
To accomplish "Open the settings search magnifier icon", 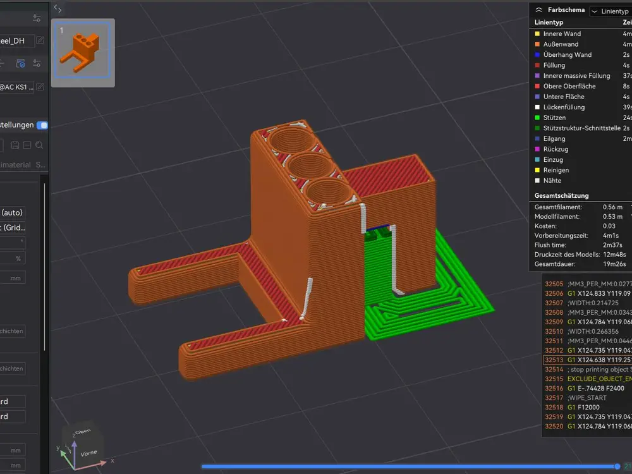I will [x=39, y=145].
